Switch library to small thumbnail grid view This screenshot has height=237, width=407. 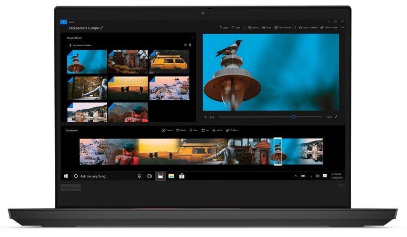tap(185, 45)
